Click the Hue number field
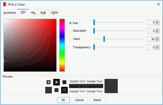The image size is (163, 105). pyautogui.click(x=151, y=22)
